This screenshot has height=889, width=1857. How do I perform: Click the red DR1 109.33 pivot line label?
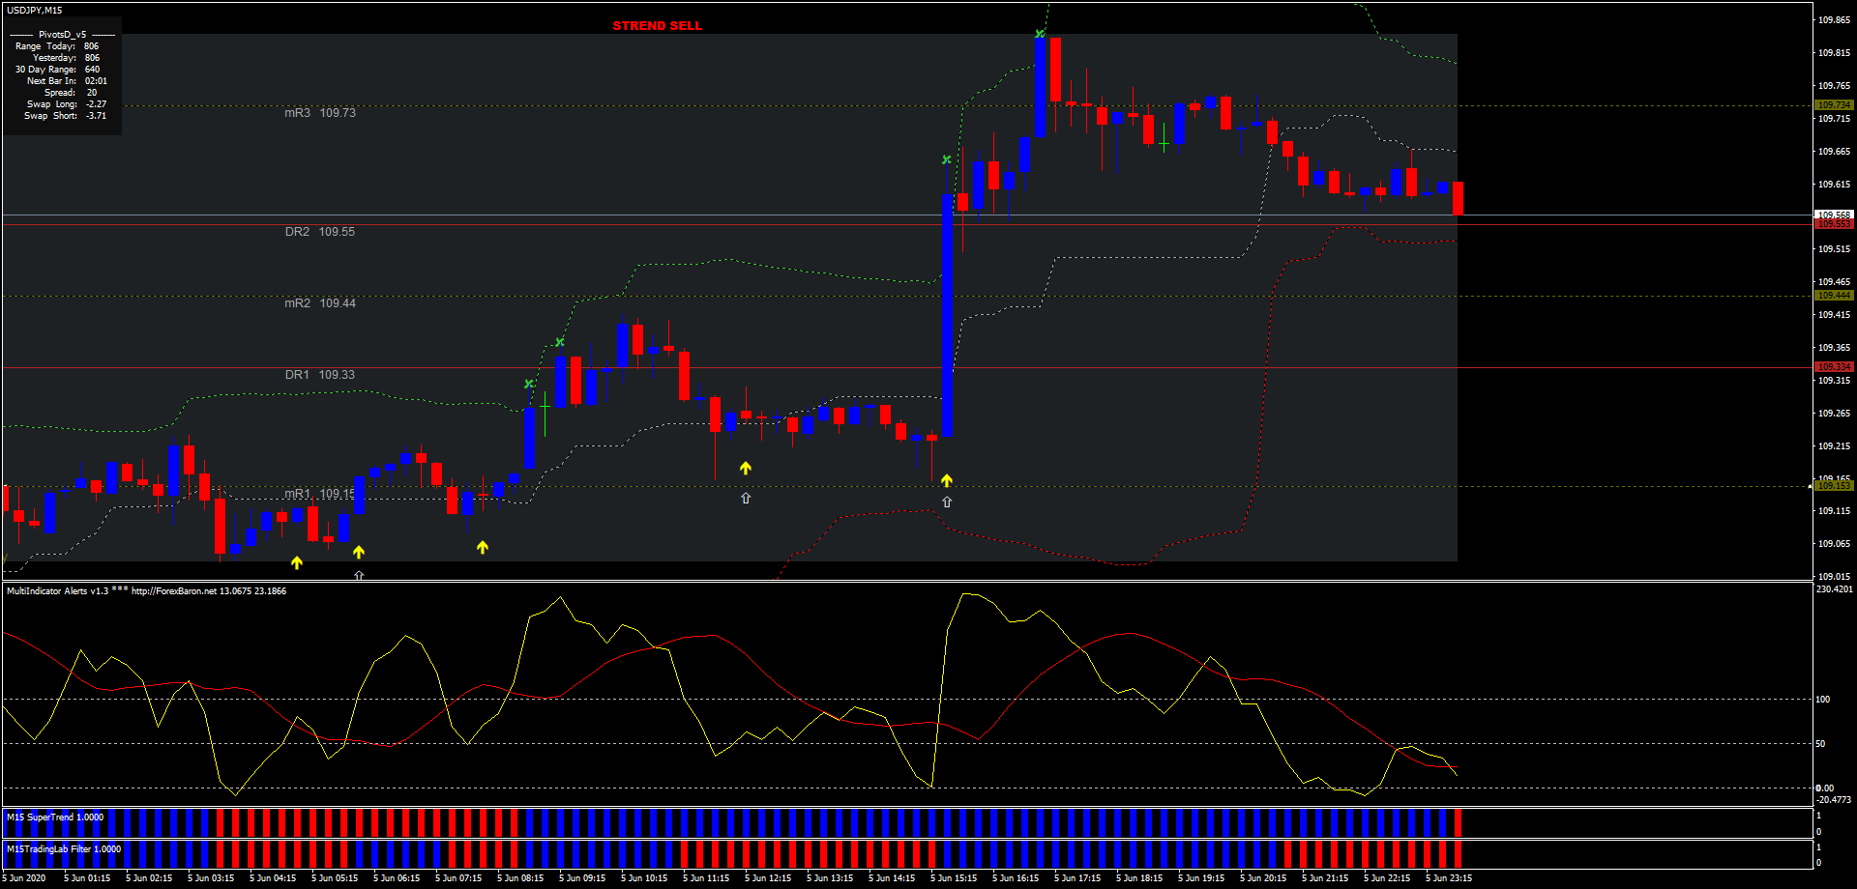319,374
